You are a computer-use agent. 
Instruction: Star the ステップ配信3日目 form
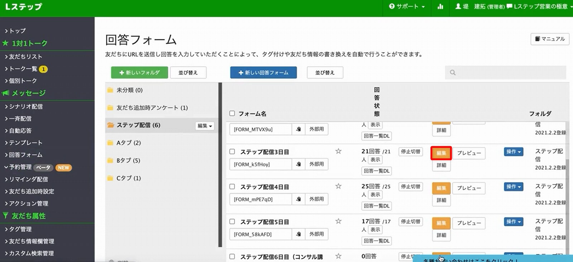click(338, 151)
